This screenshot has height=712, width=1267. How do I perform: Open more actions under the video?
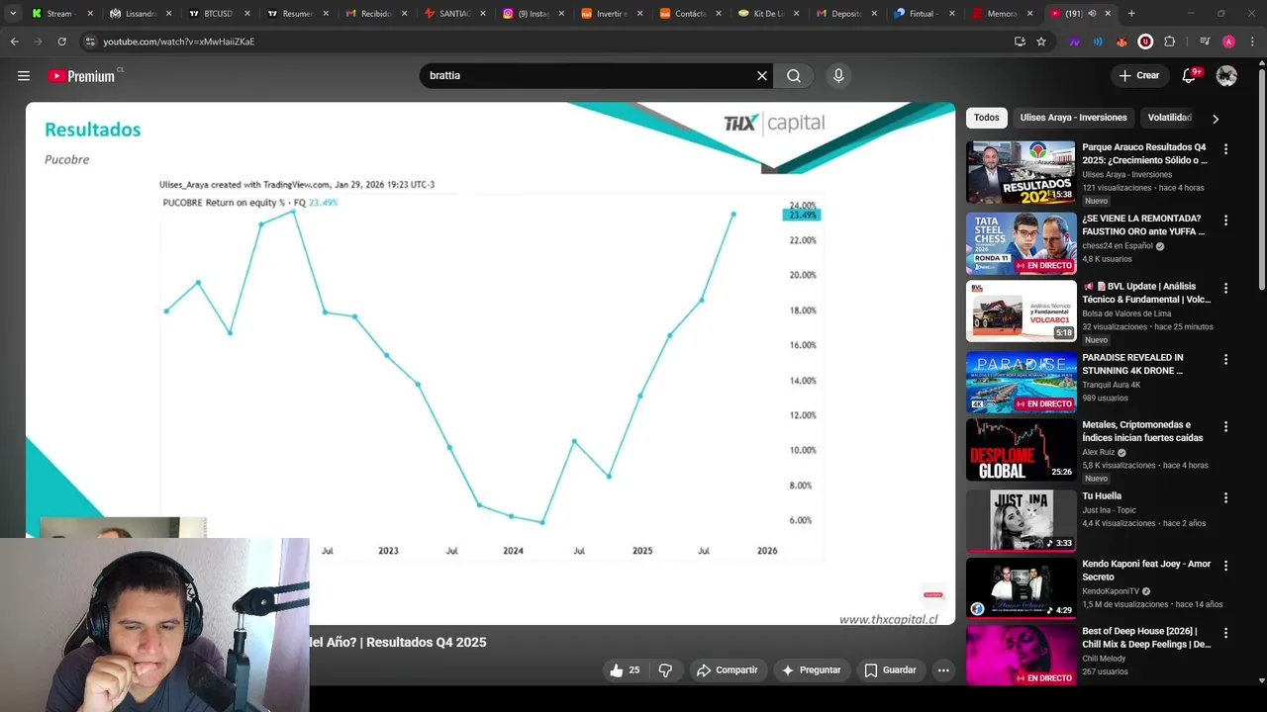coord(943,670)
